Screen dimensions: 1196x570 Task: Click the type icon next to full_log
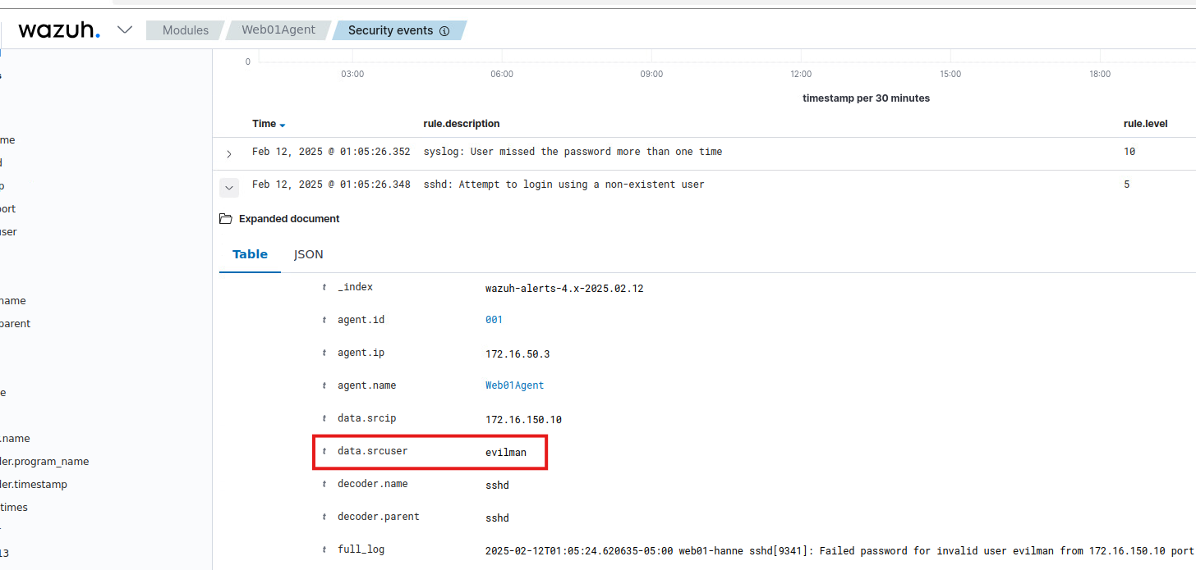324,549
